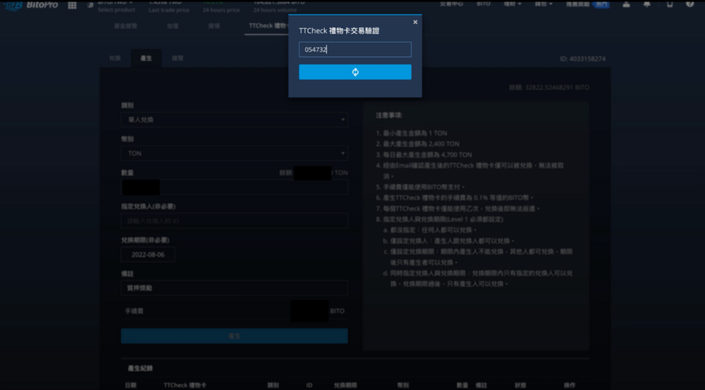Select the 產生 sub-tab

point(146,59)
